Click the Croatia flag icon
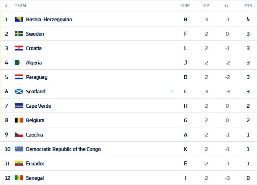 click(x=19, y=48)
